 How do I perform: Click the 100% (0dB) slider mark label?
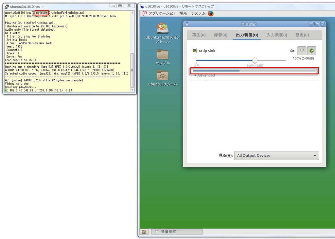click(x=255, y=66)
